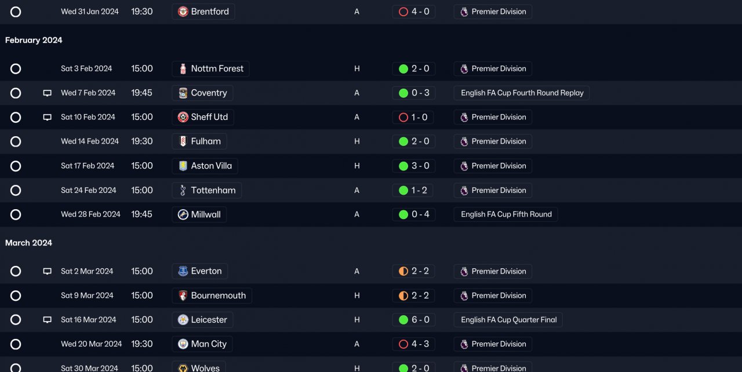Click the TV icon for the Leicester fixture
This screenshot has height=372, width=742.
[48, 320]
